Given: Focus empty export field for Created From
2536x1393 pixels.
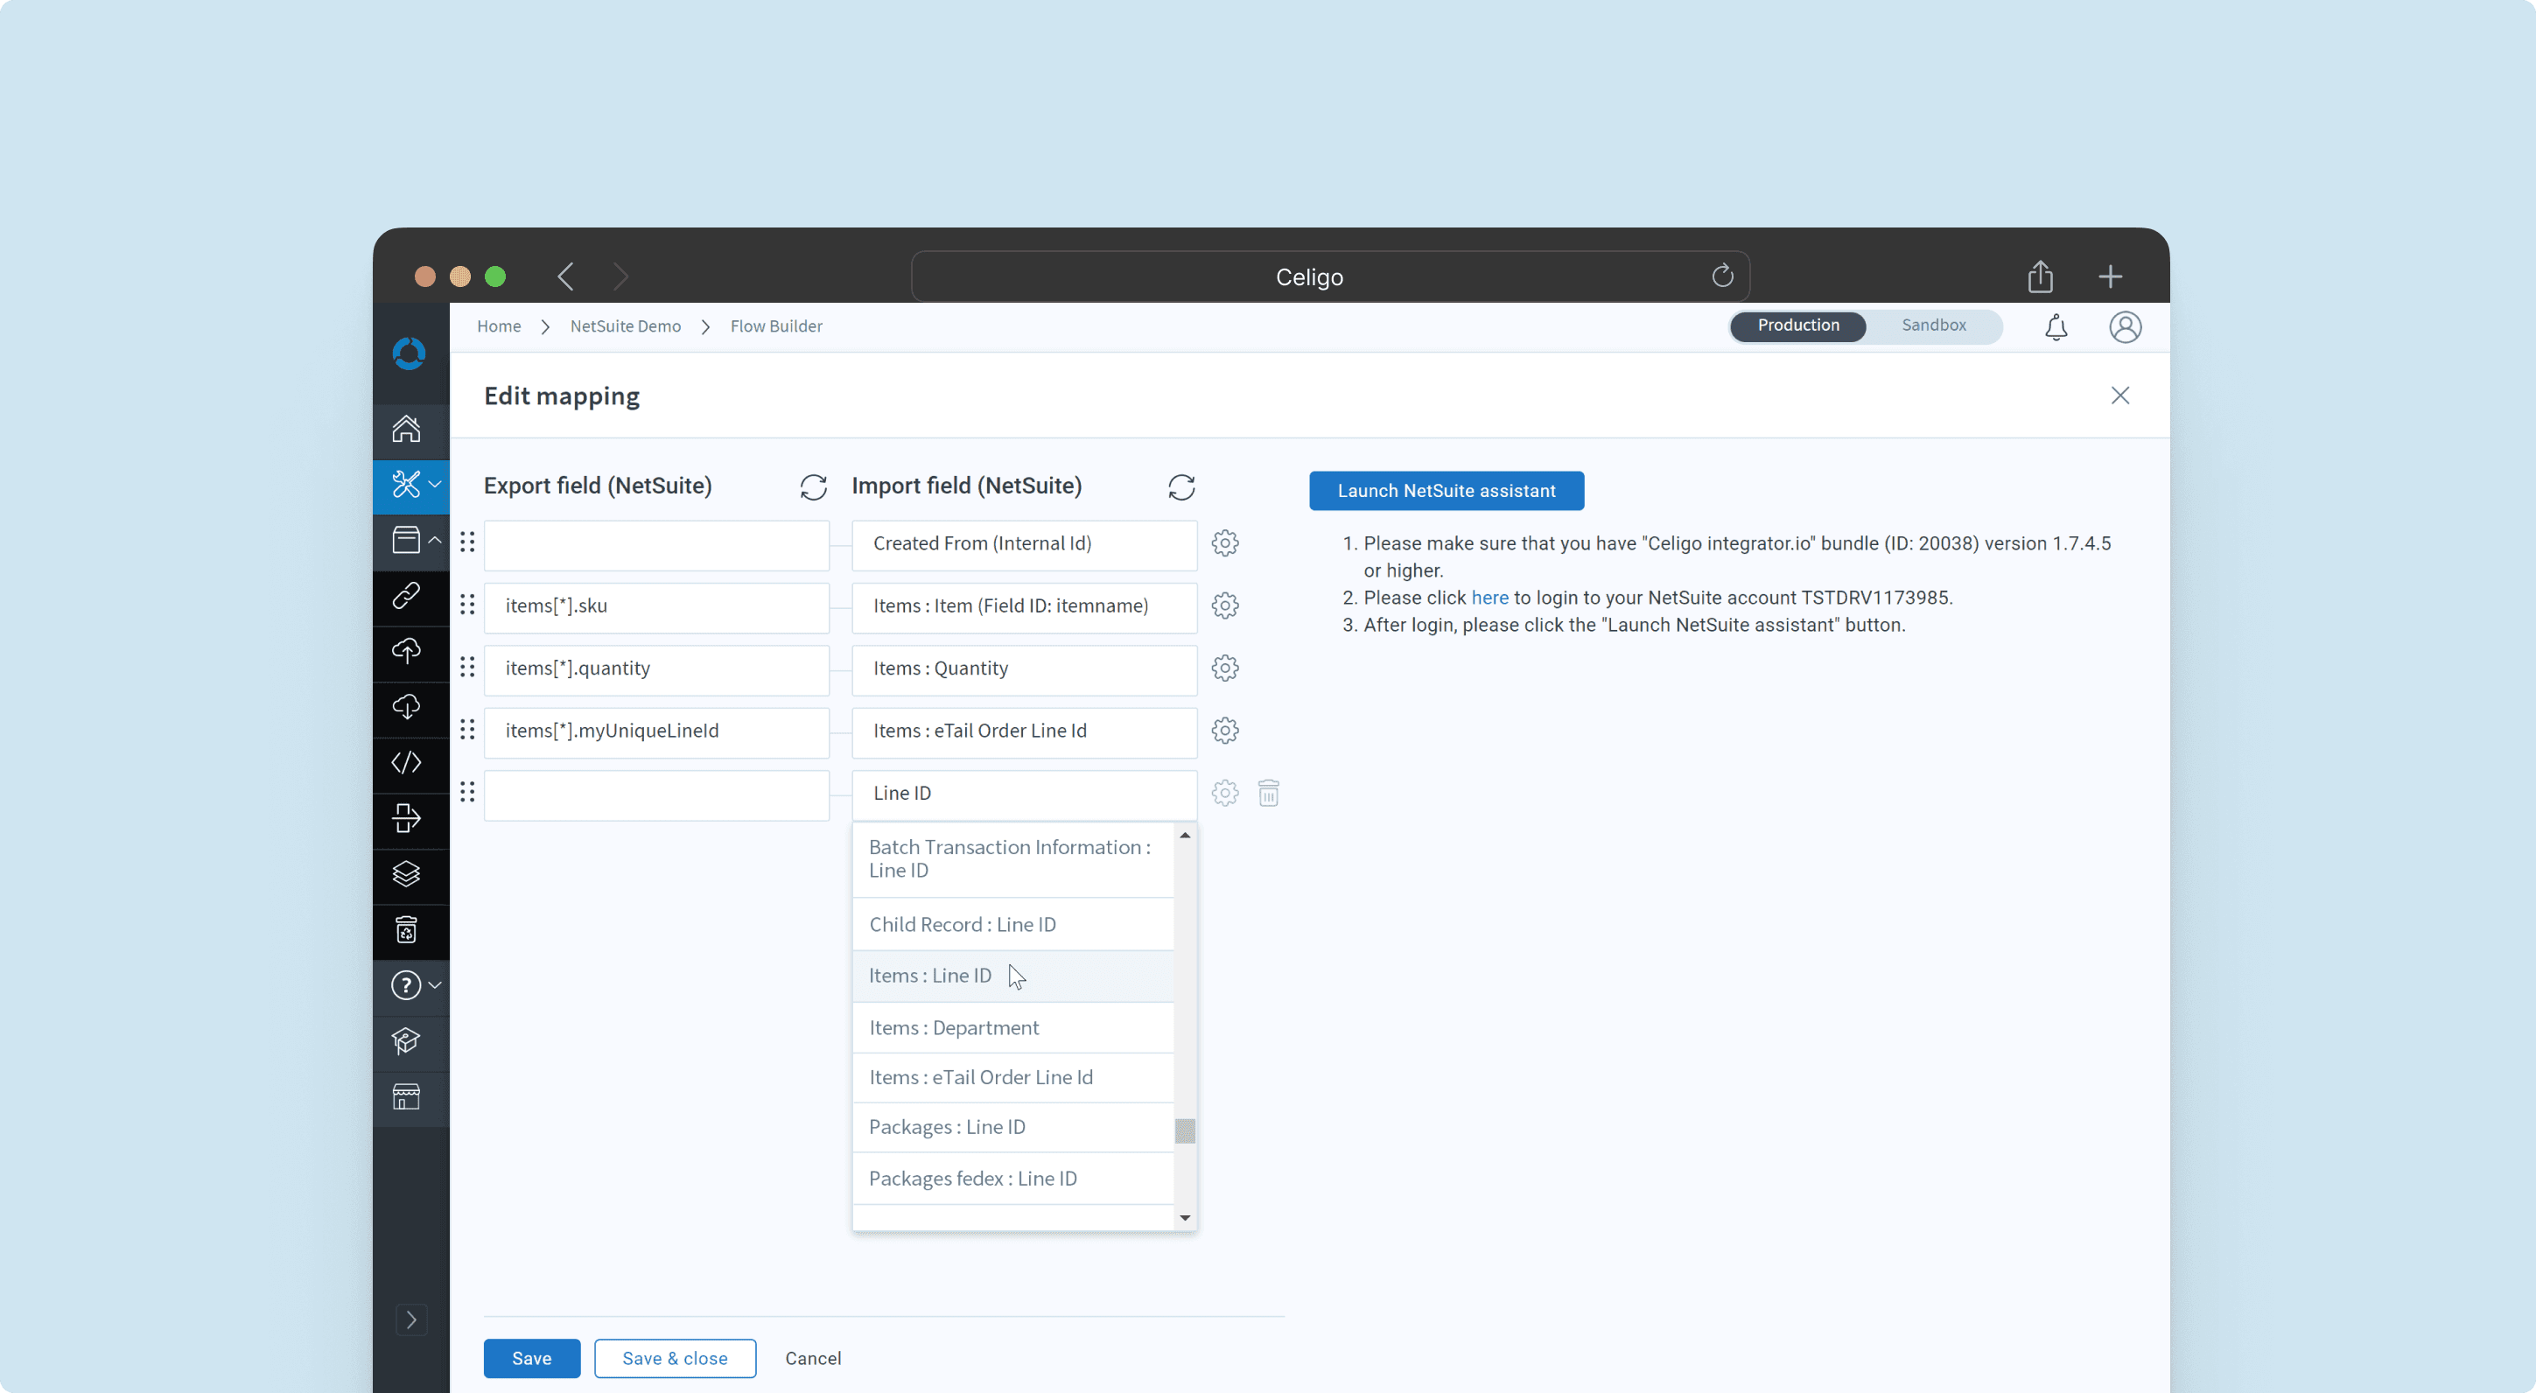Looking at the screenshot, I should [655, 544].
